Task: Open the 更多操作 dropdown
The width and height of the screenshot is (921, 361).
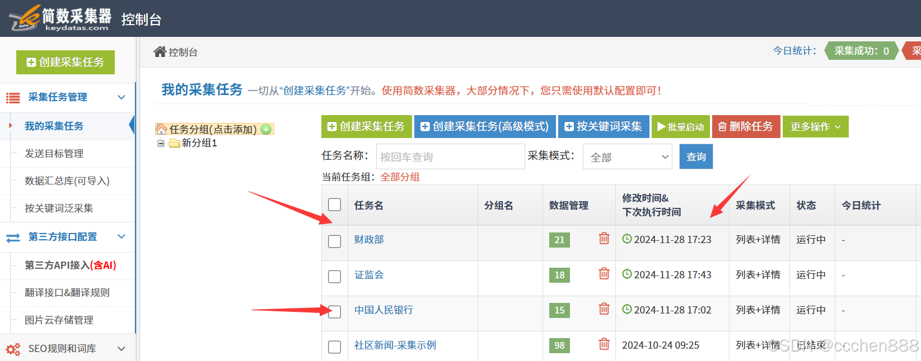Action: (815, 126)
